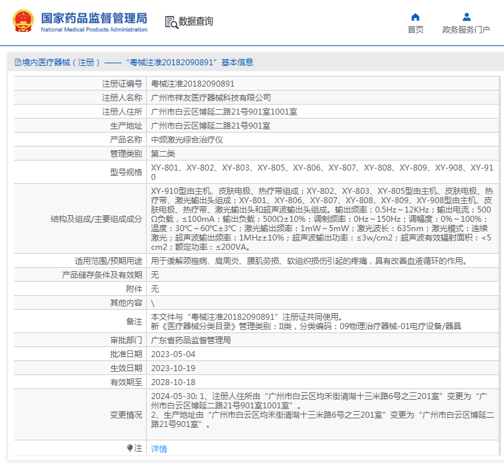The image size is (504, 469).
Task: Select 广东省药品监督管理局 approval department
Action: 191,340
